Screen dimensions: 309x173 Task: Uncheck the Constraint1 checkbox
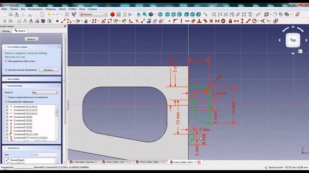point(7,107)
